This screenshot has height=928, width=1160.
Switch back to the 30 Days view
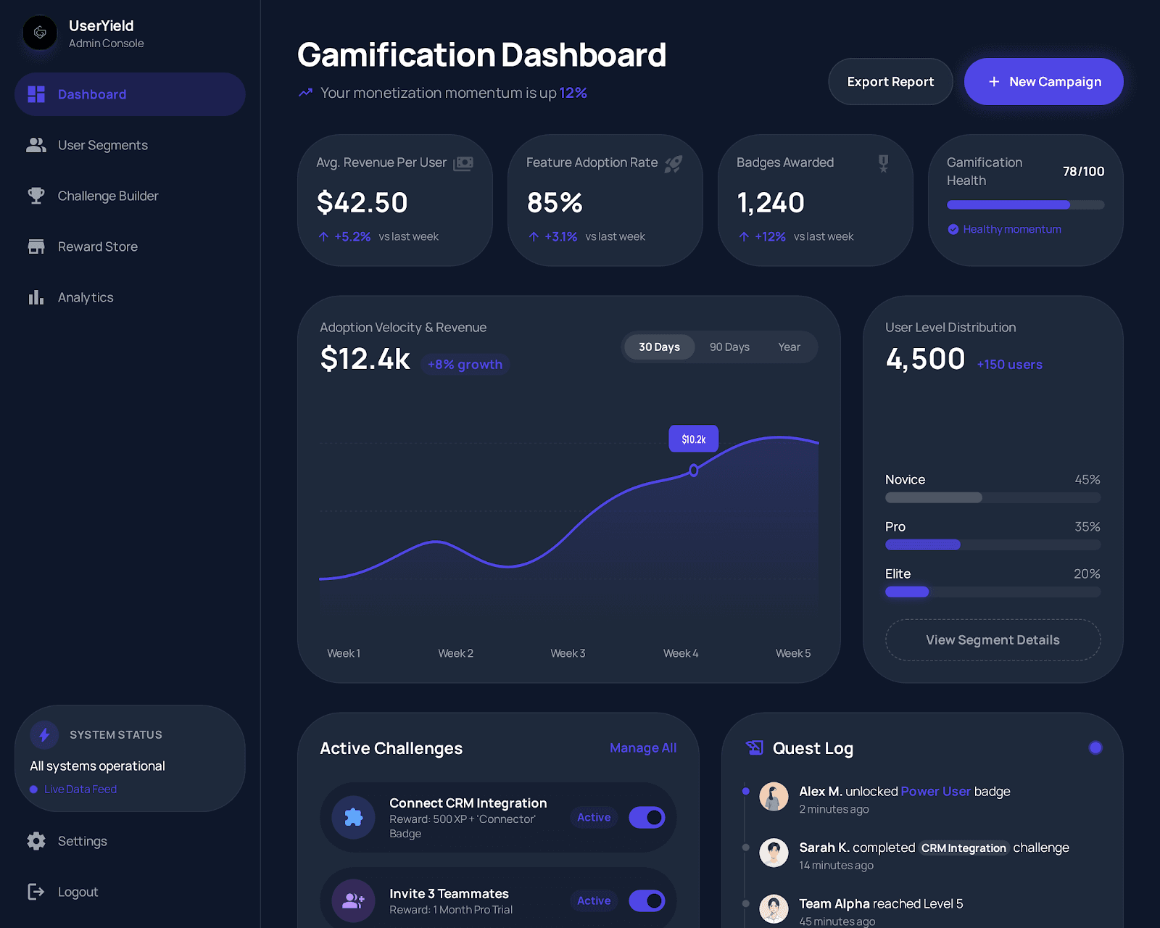(x=658, y=347)
